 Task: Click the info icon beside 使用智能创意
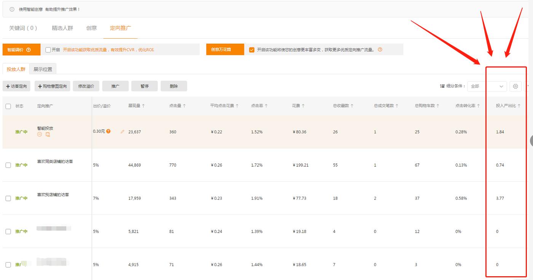click(x=12, y=9)
